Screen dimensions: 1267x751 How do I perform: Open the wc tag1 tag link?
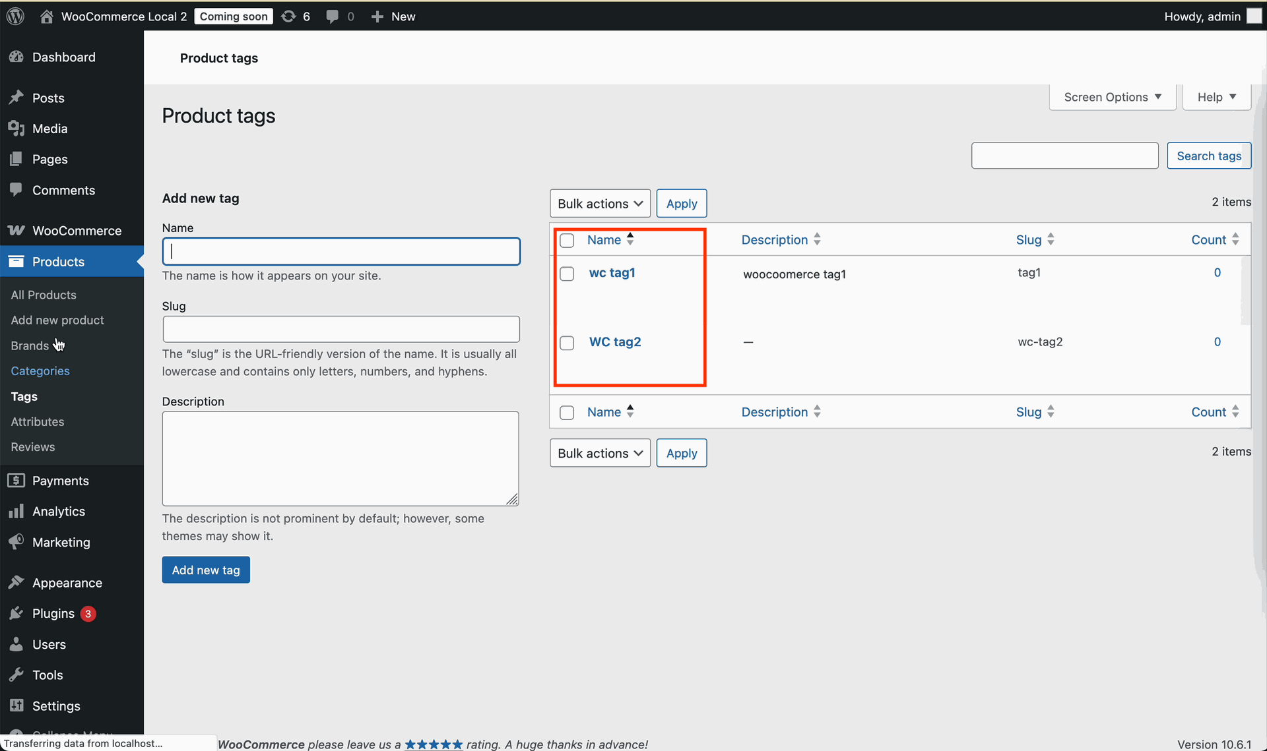[x=612, y=272]
